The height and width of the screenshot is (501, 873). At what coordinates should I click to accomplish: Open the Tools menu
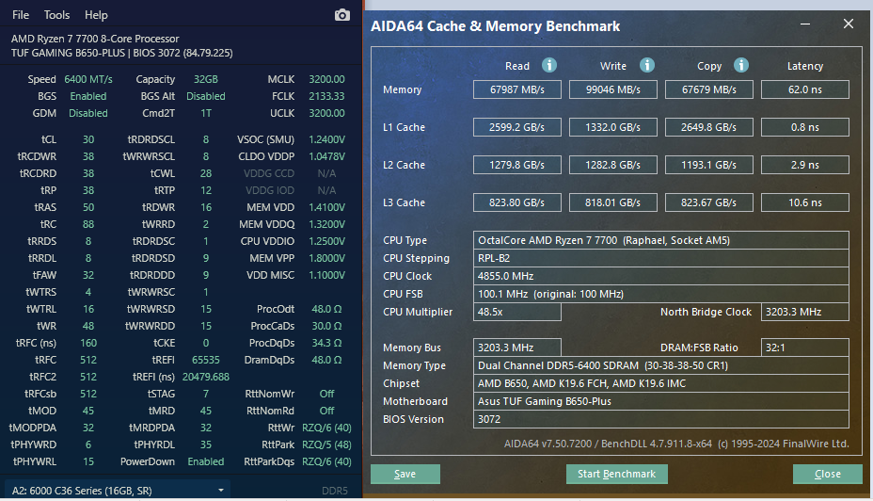coord(56,15)
